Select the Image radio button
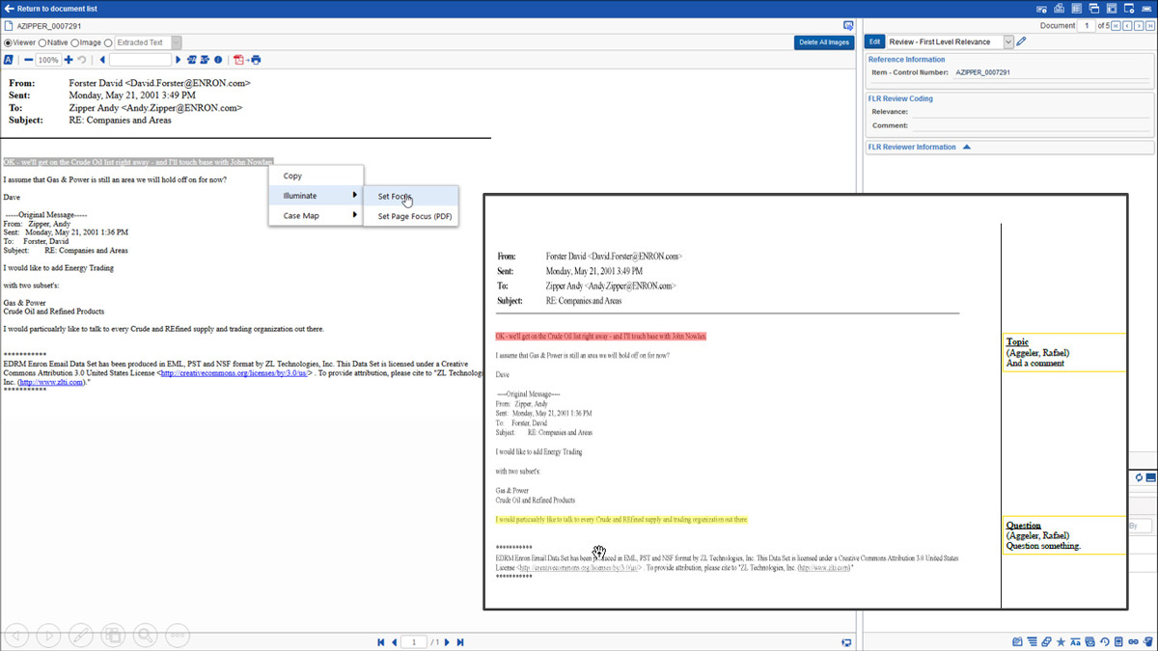The width and height of the screenshot is (1158, 651). [75, 42]
